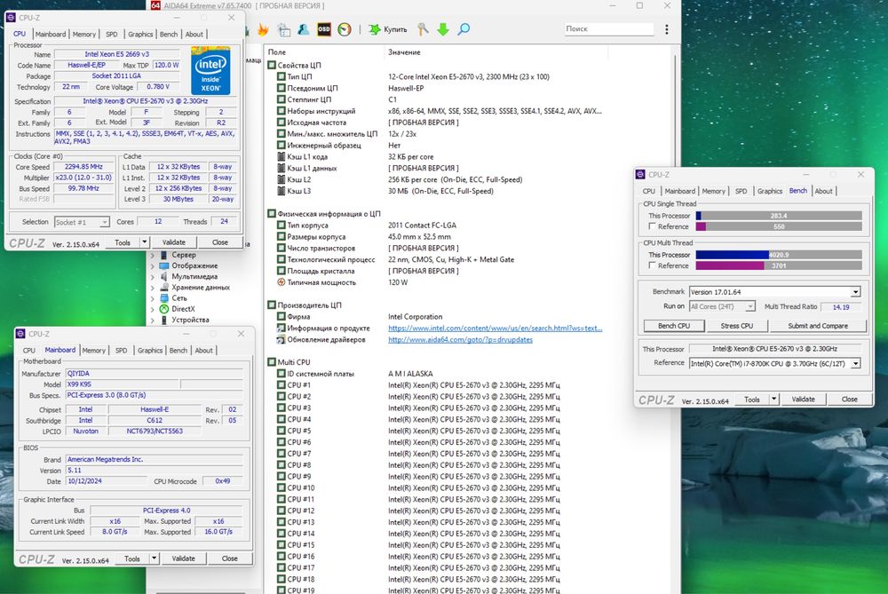
Task: Click the Кэш L3 chip icon
Action: (x=281, y=191)
